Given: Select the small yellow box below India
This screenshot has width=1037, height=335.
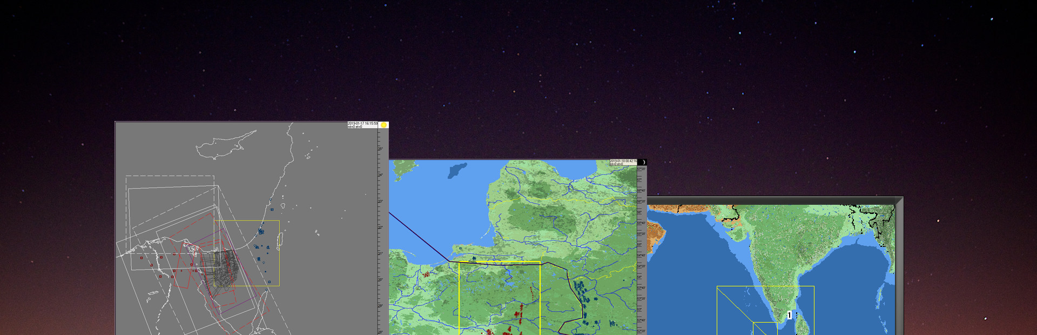Looking at the screenshot, I should click(x=764, y=328).
